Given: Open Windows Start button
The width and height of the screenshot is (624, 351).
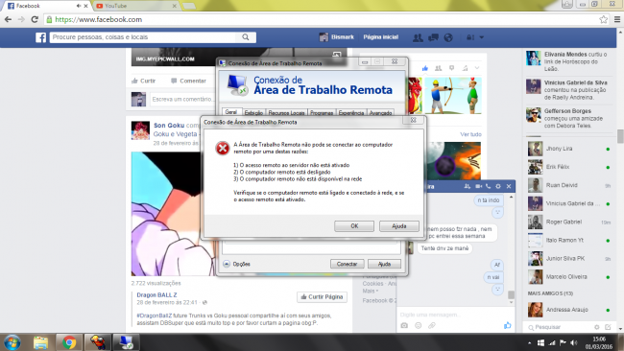Looking at the screenshot, I should [x=12, y=342].
